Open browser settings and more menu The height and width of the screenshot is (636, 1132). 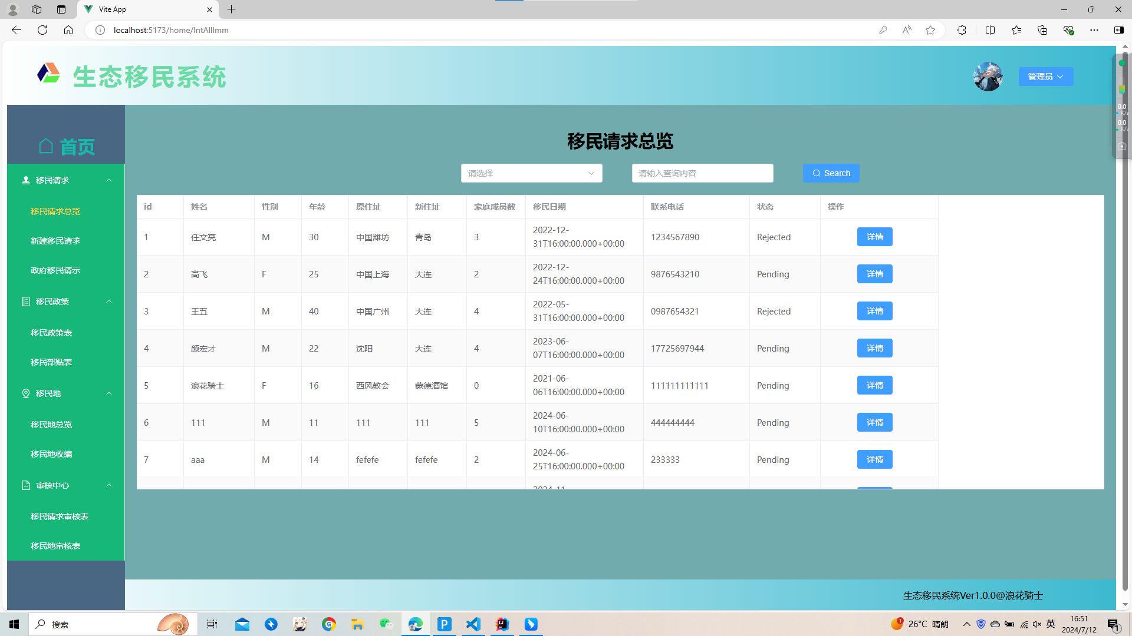coord(1094,30)
